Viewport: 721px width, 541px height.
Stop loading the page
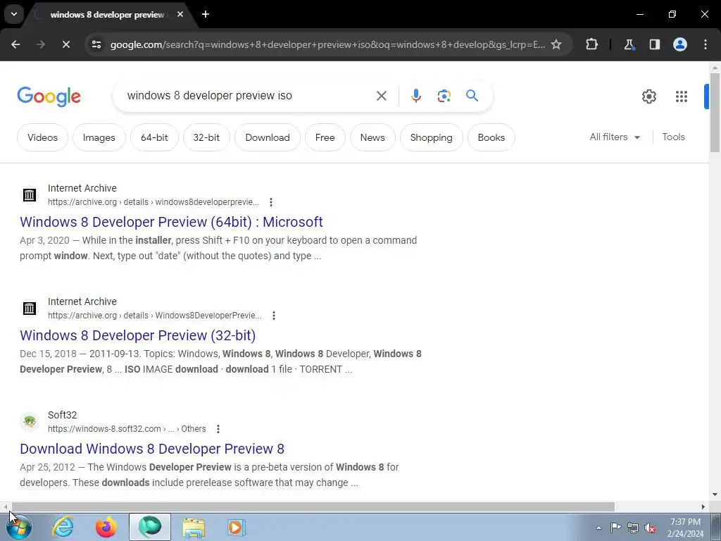pyautogui.click(x=65, y=44)
